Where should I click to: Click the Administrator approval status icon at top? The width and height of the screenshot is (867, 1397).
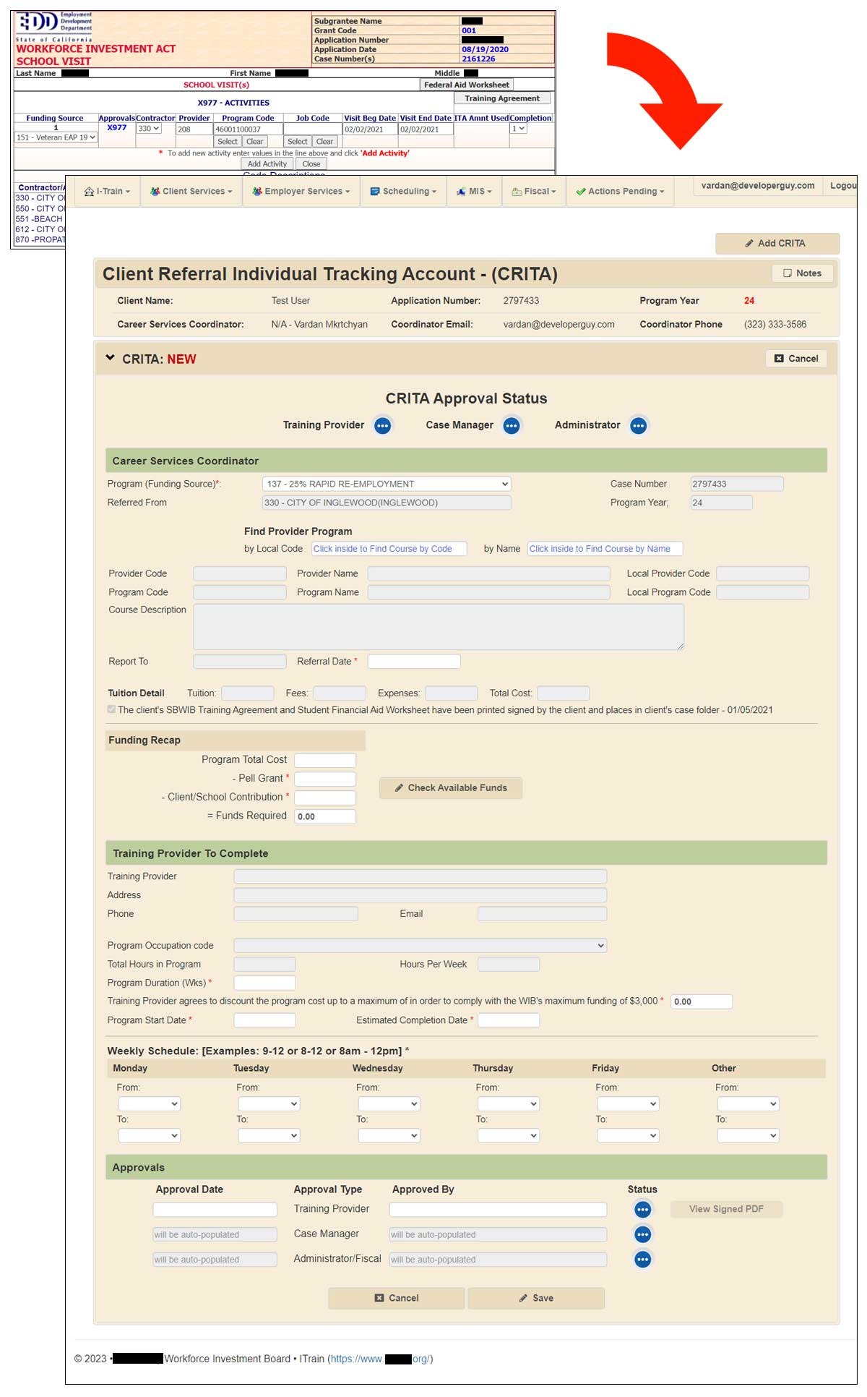tap(639, 426)
